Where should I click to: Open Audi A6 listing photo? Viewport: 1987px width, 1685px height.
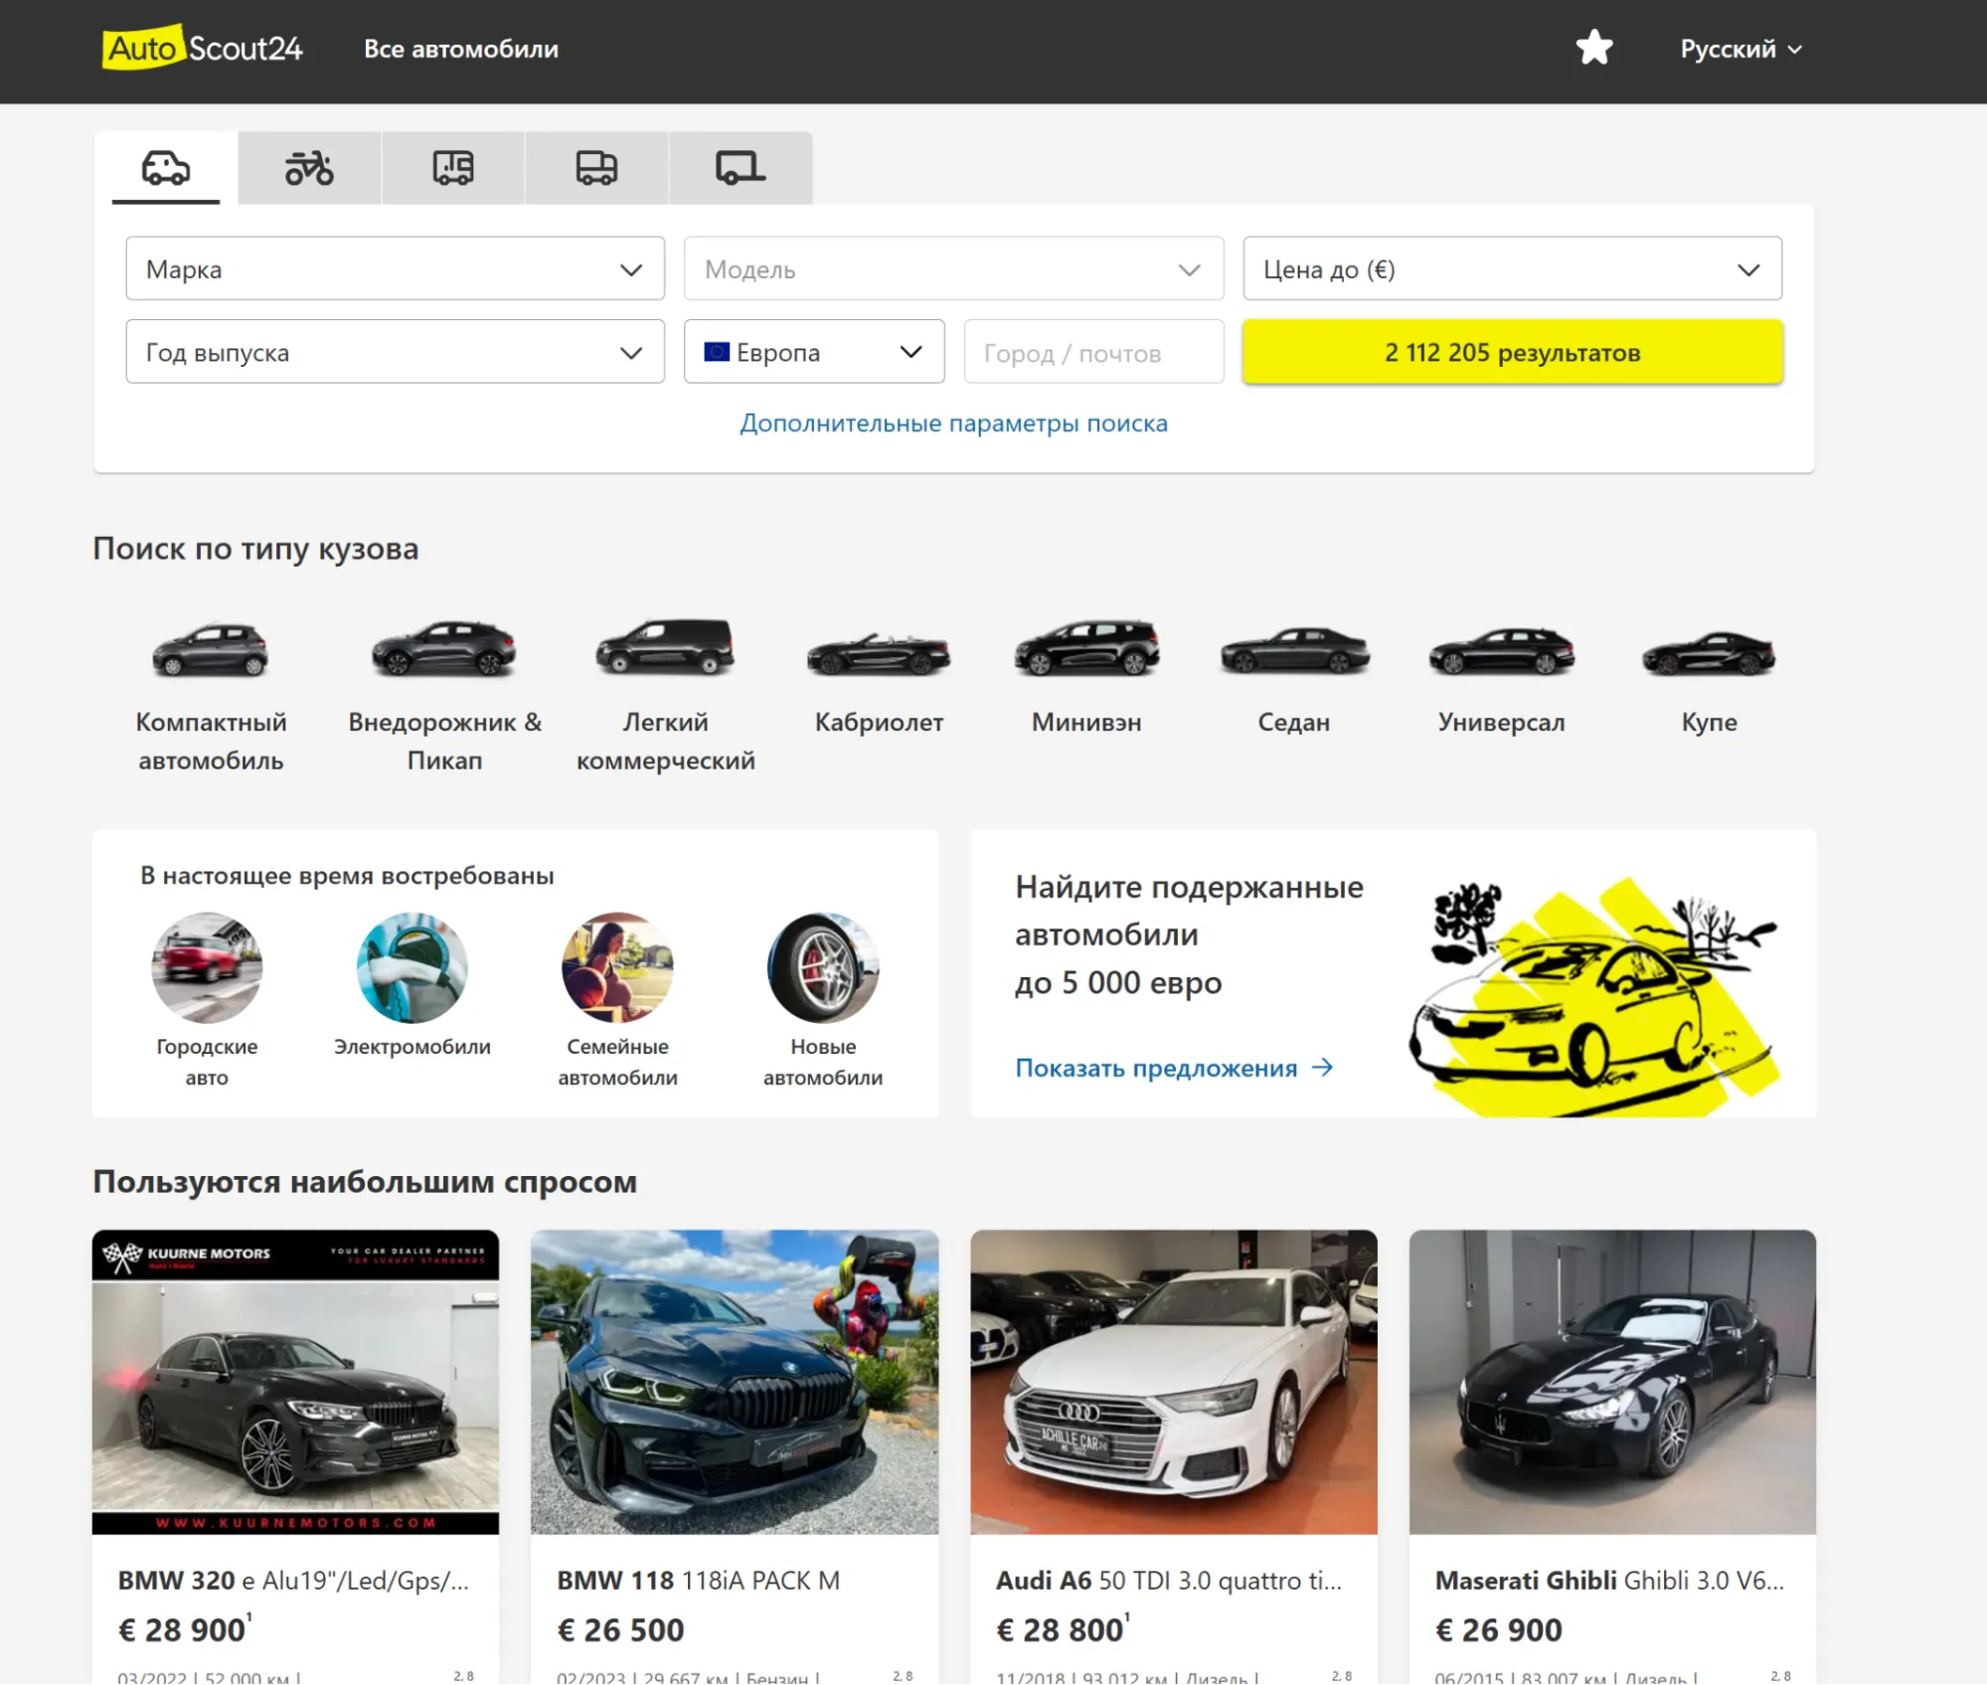[1173, 1382]
